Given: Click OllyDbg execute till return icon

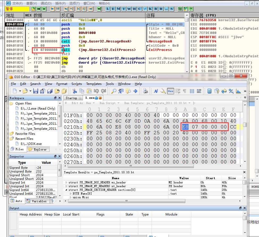Looking at the screenshot, I should point(91,9).
